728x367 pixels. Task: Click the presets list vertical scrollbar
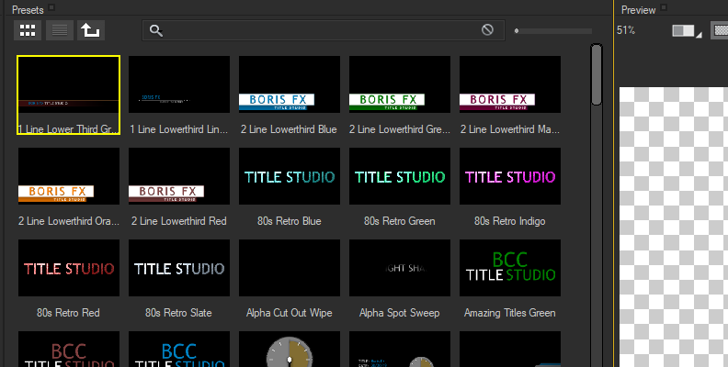pos(597,75)
